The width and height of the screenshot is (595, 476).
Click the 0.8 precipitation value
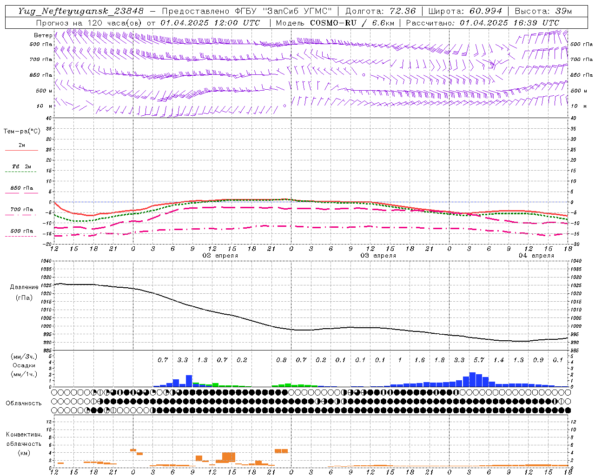pos(281,360)
